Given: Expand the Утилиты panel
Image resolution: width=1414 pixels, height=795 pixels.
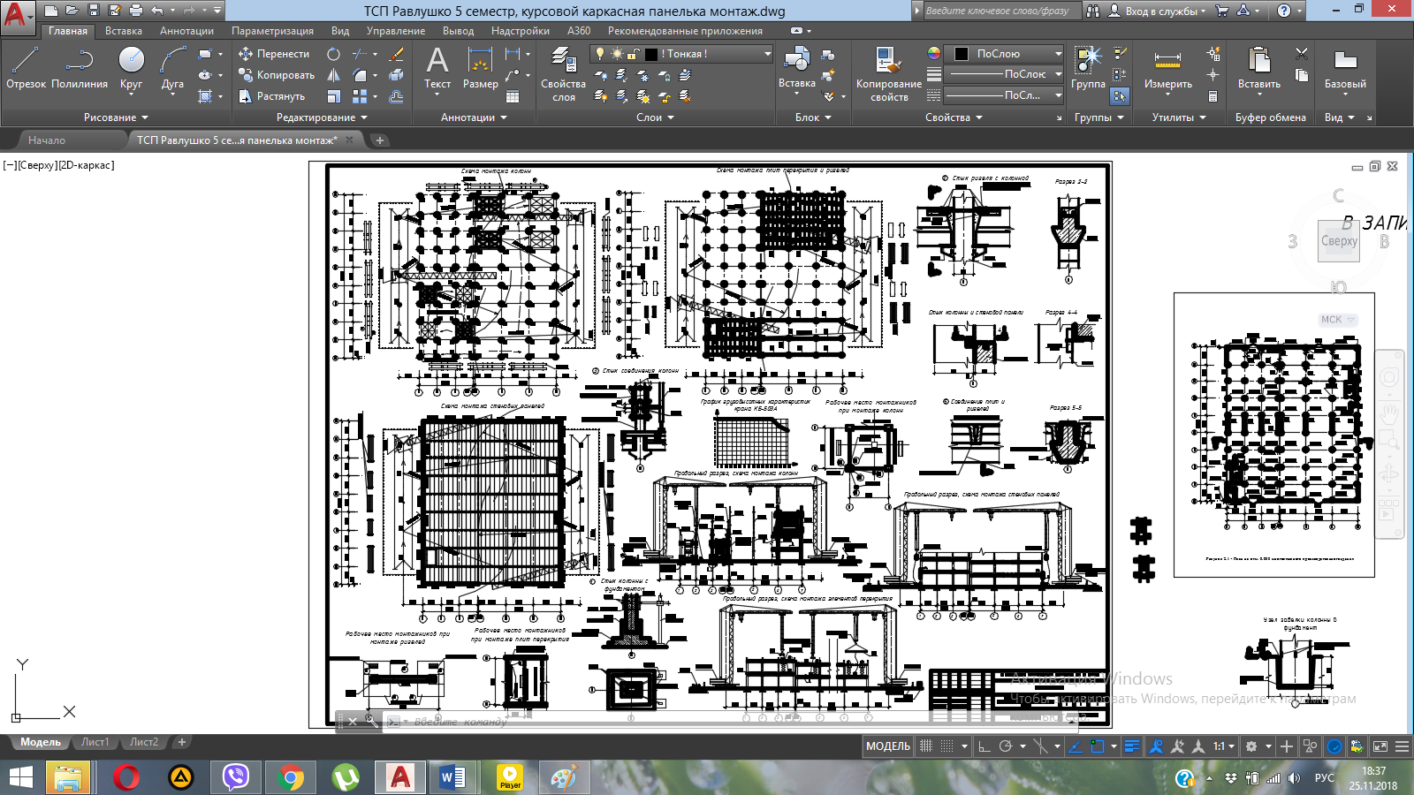Looking at the screenshot, I should coord(1179,117).
